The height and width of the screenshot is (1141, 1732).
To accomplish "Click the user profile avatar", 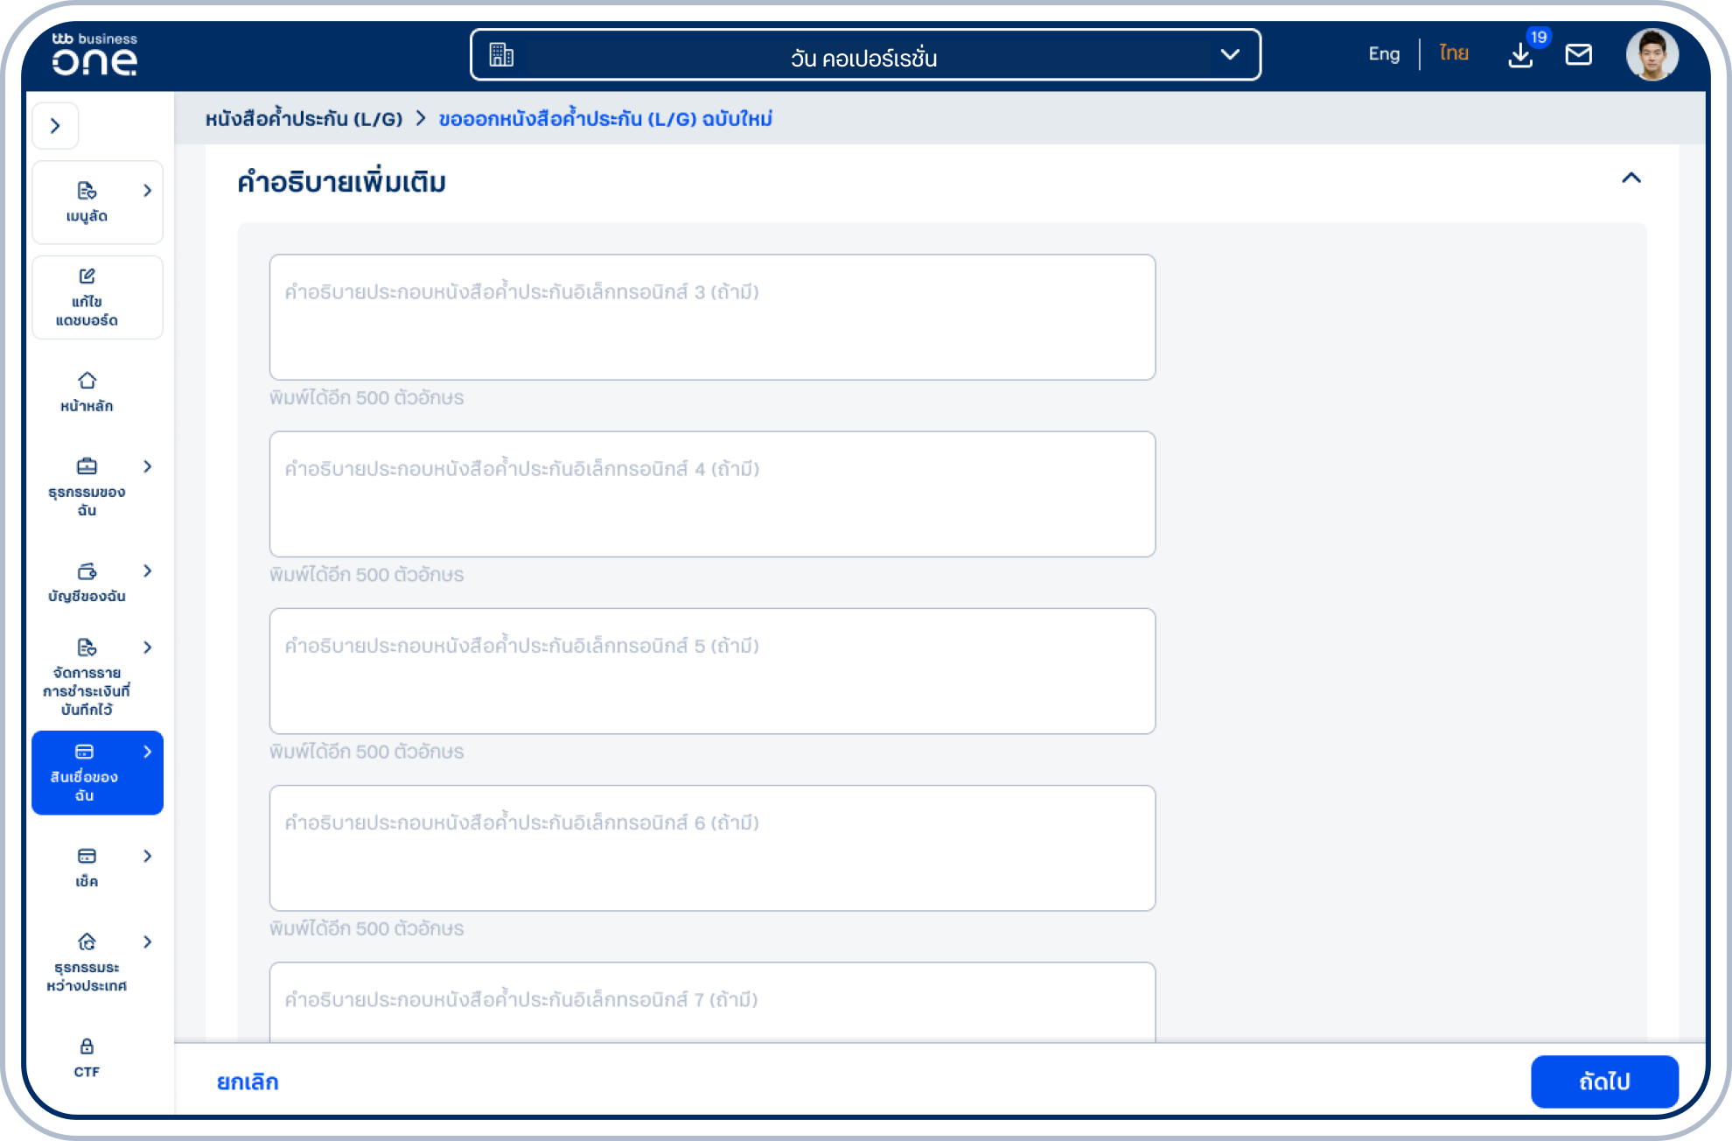I will (1651, 55).
